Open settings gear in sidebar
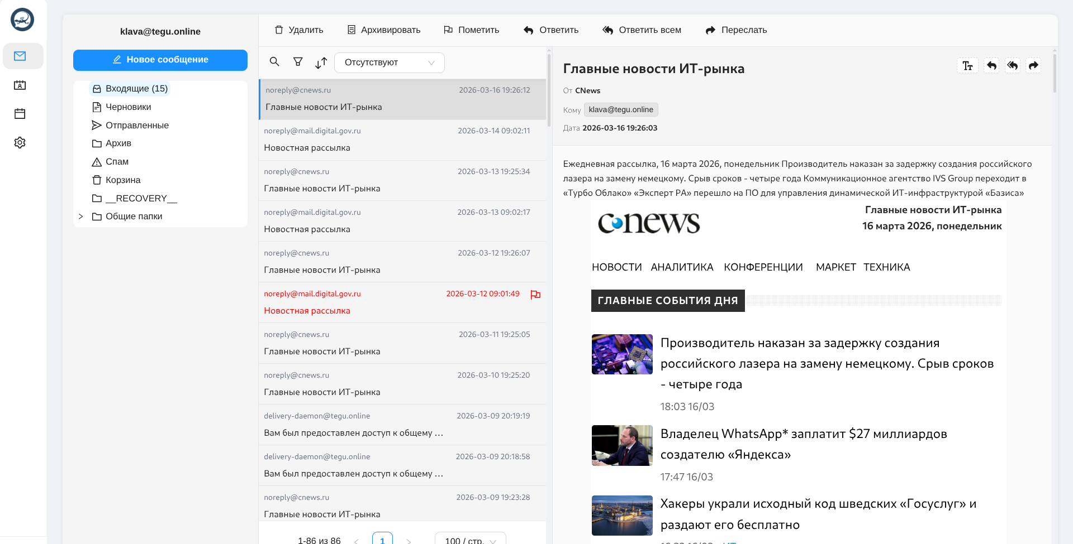Viewport: 1073px width, 544px height. click(x=20, y=143)
